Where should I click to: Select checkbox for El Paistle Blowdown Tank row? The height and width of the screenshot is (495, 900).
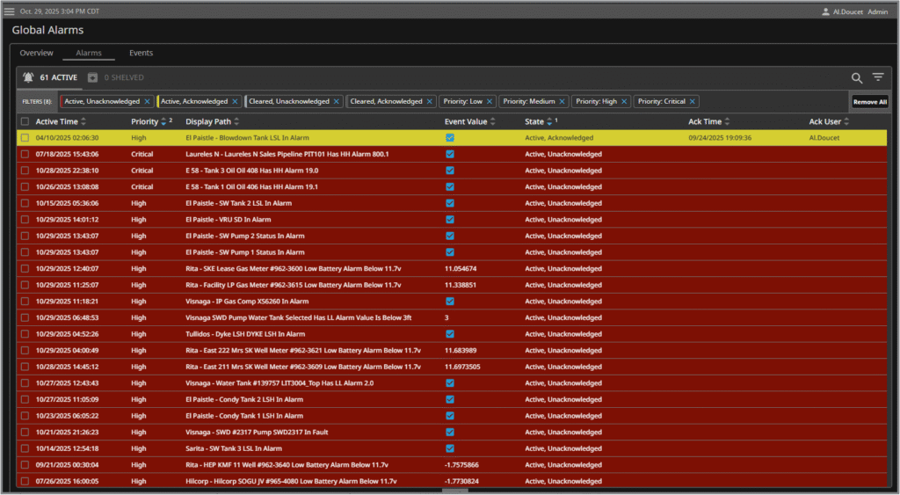(x=25, y=138)
